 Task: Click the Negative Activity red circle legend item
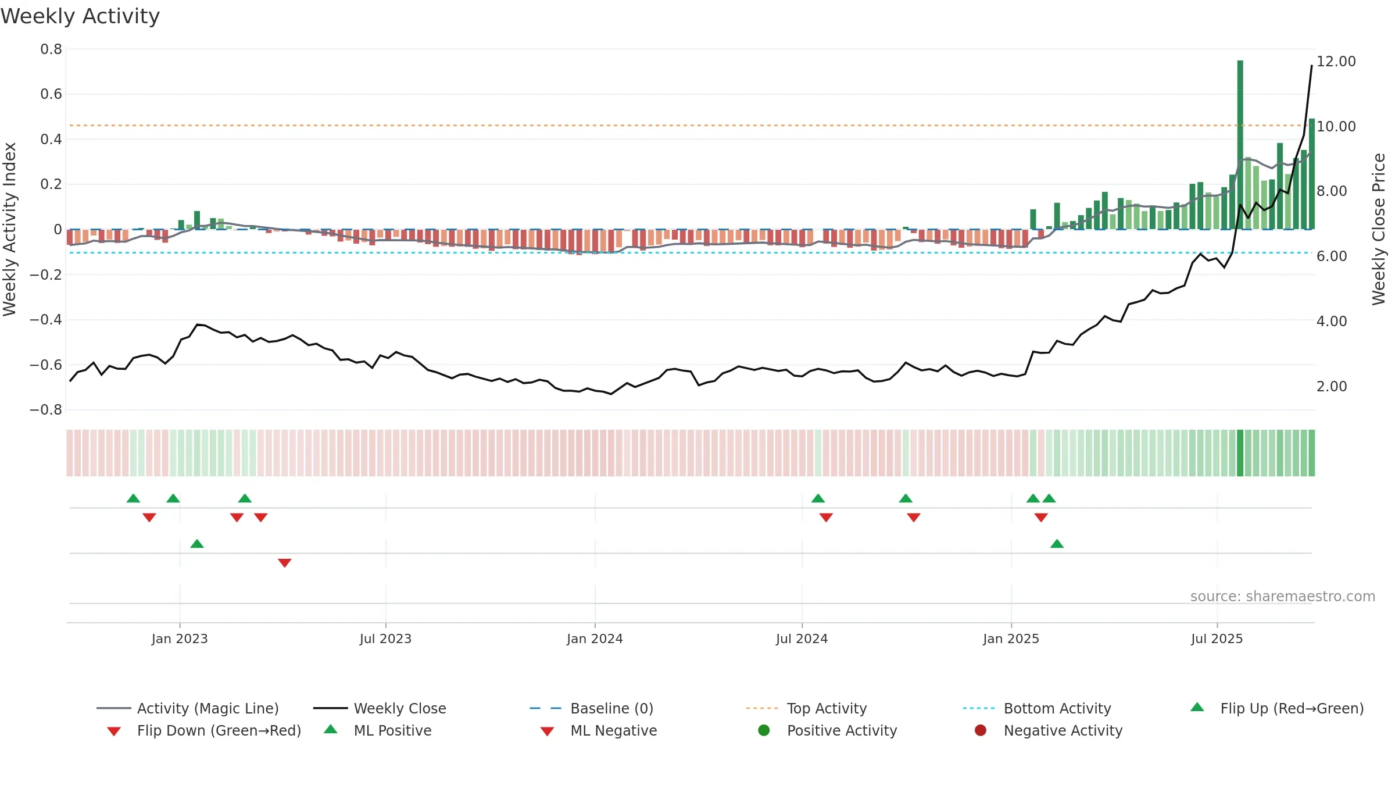(x=1049, y=730)
